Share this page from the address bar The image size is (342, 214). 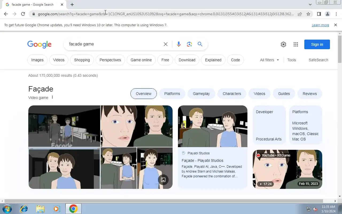pyautogui.click(x=300, y=14)
